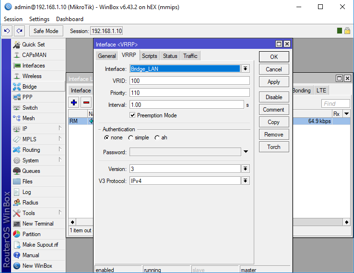Open Interfaces in the sidebar
This screenshot has width=354, height=273.
pos(38,66)
